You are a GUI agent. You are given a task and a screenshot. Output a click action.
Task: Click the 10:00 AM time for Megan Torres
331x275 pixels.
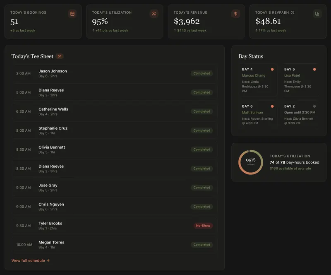click(24, 245)
